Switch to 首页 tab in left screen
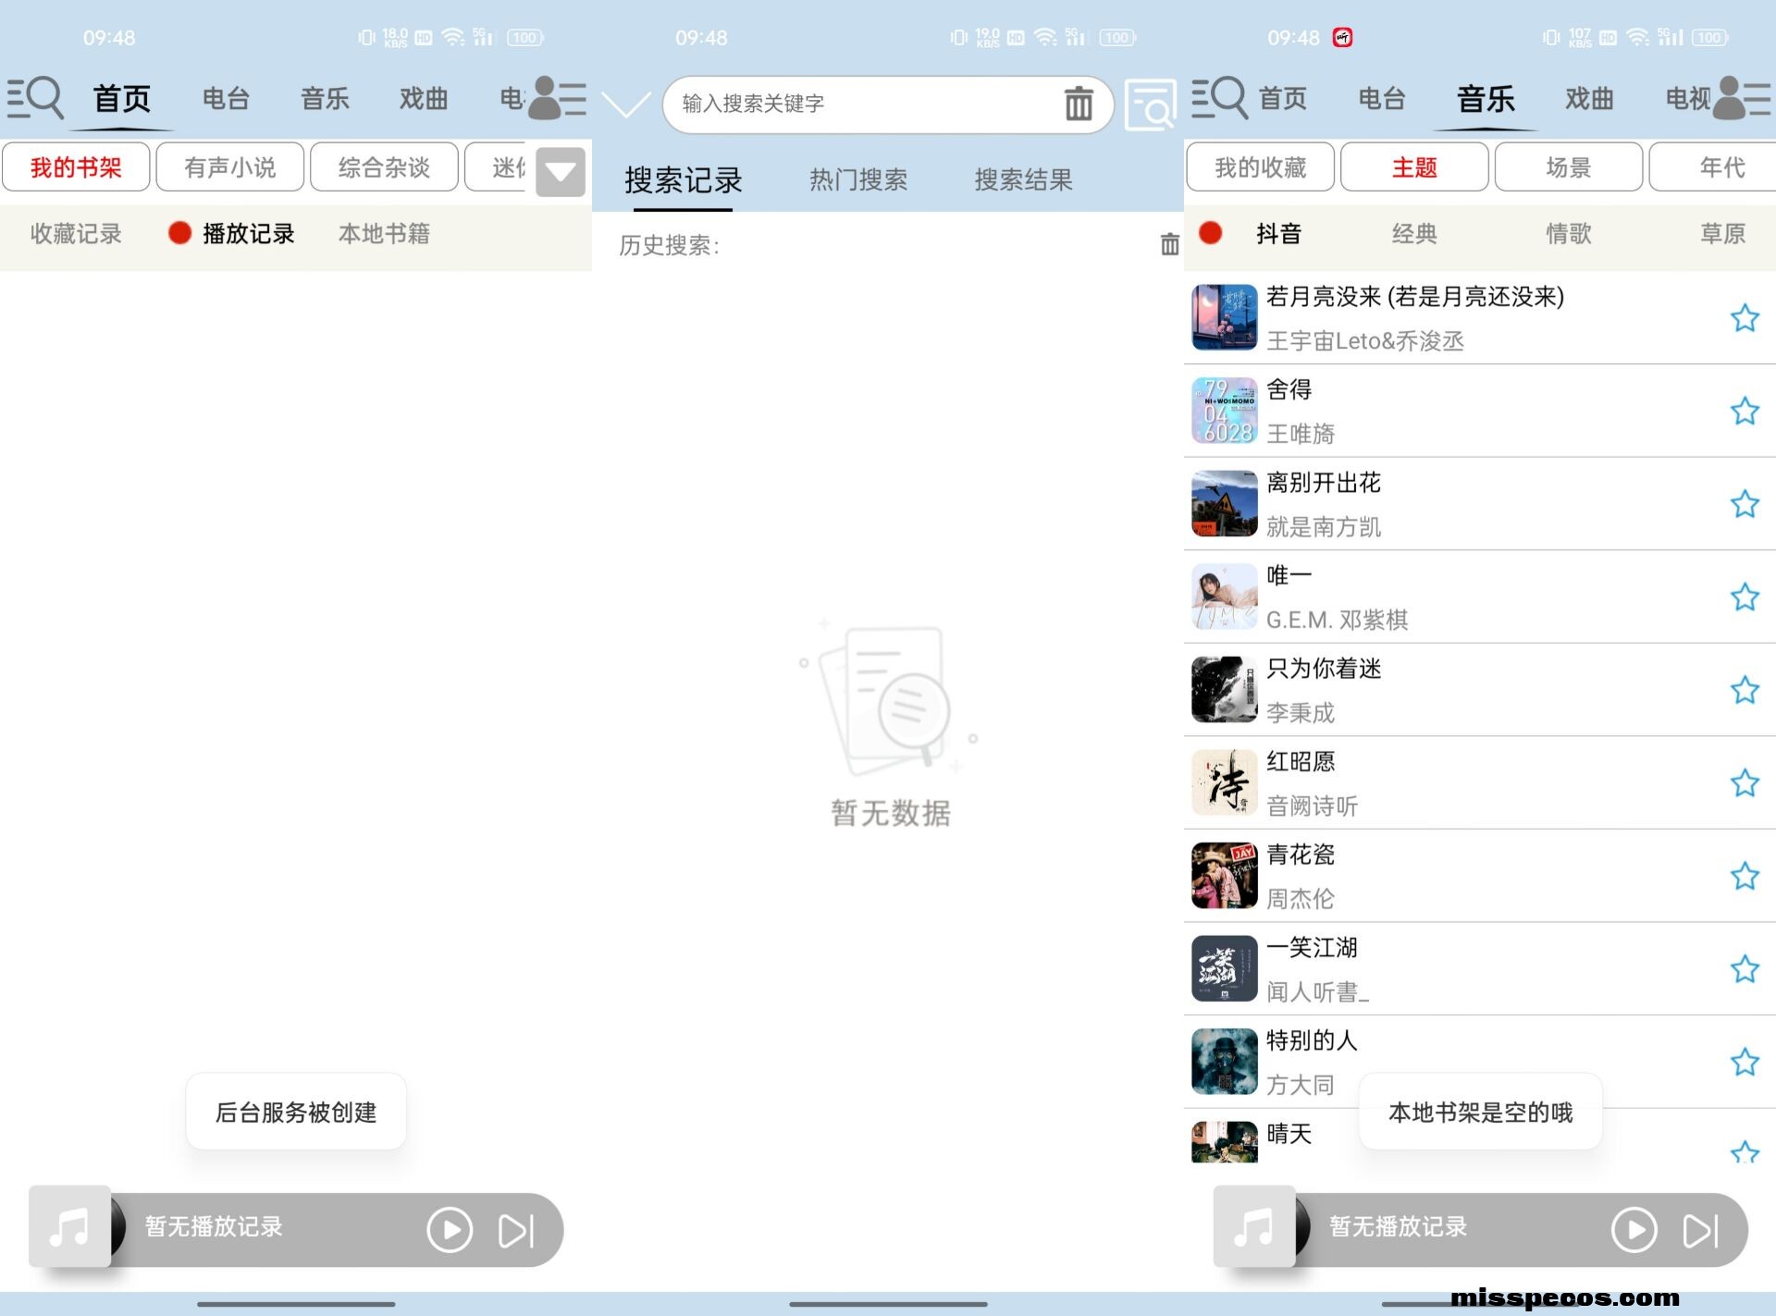This screenshot has height=1316, width=1776. pos(121,98)
